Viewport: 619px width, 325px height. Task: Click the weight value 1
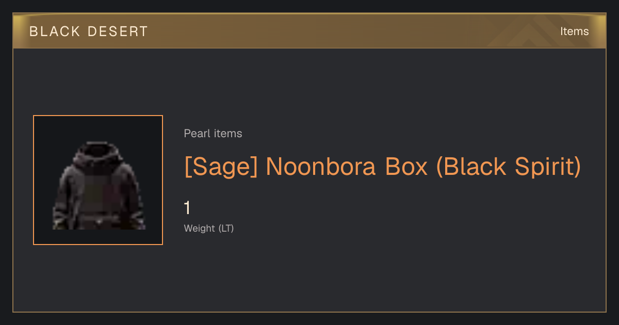pyautogui.click(x=187, y=208)
